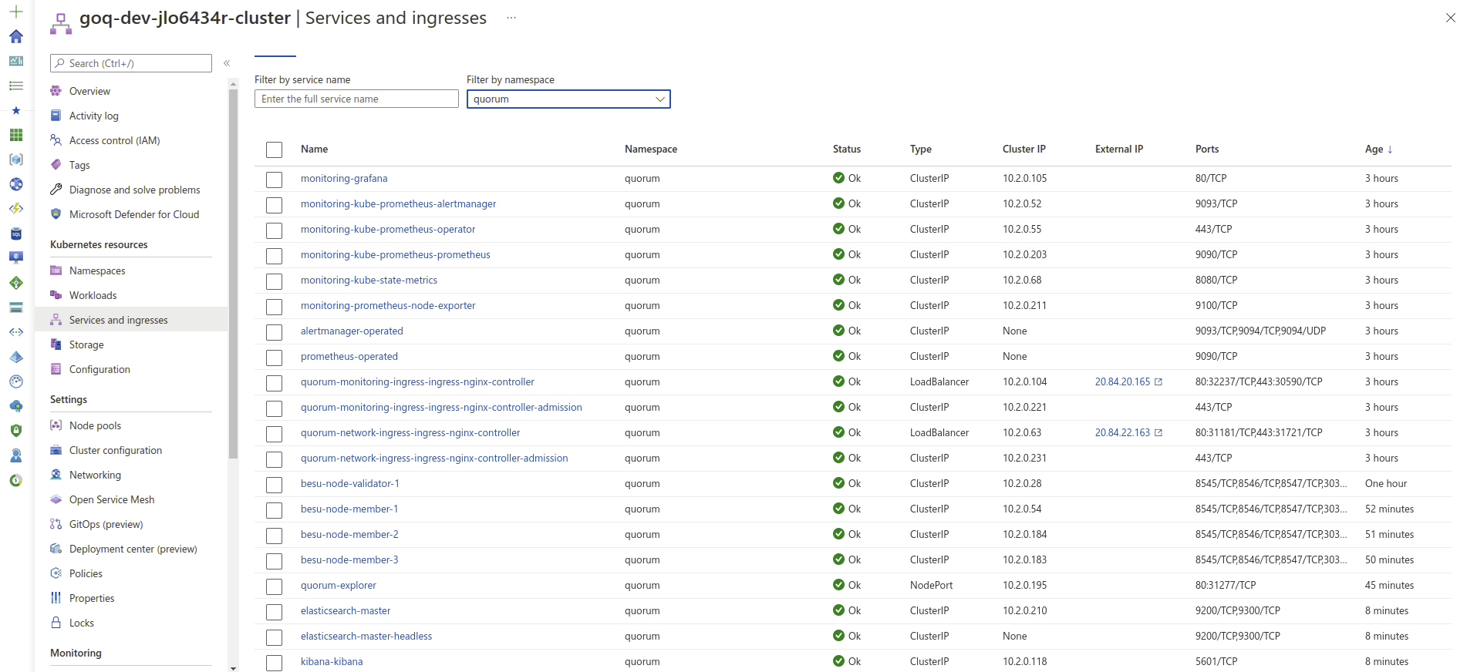Click the Storage icon in Kubernetes resources

(56, 344)
